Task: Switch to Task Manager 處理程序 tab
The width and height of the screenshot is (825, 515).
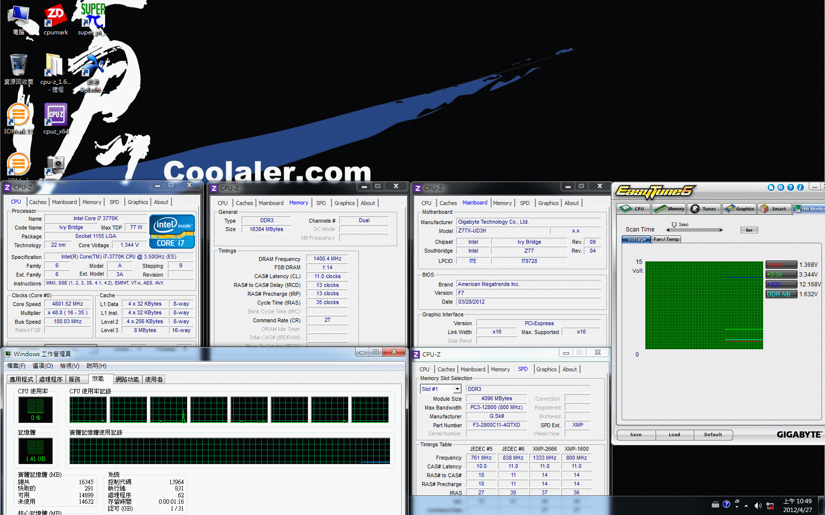Action: (51, 380)
